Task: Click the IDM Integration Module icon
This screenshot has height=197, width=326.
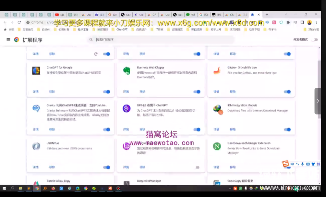Action: 217,109
